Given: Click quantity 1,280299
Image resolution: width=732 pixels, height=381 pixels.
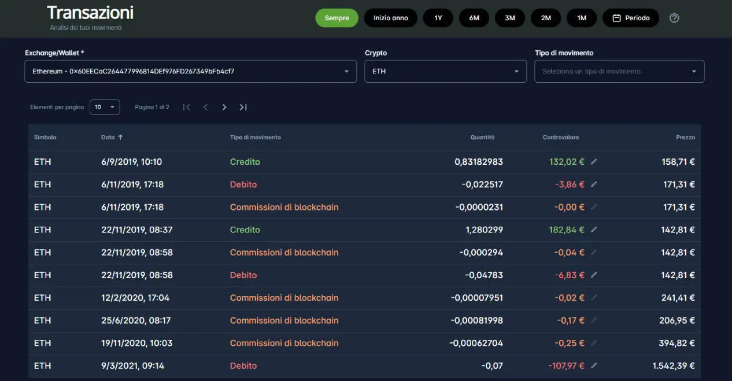Looking at the screenshot, I should point(484,230).
